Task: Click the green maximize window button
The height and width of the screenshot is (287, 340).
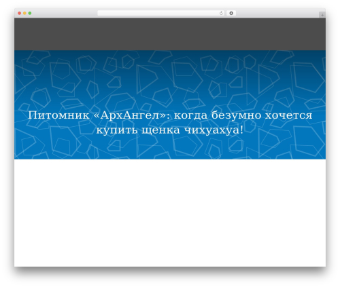Action: click(x=30, y=14)
